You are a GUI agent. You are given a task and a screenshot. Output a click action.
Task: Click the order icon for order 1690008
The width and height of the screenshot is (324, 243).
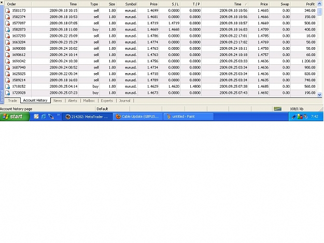tap(8, 49)
